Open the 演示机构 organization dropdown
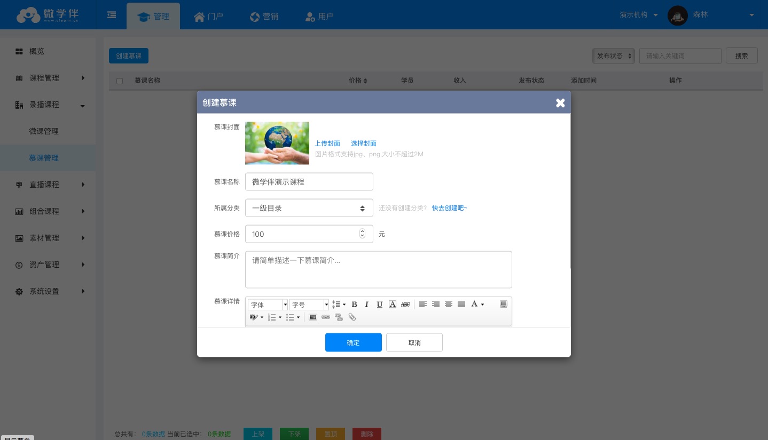 click(639, 15)
